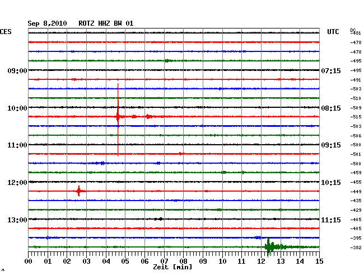364x276 pixels.
Task: Select the DC offset value -435
Action: pos(356,201)
